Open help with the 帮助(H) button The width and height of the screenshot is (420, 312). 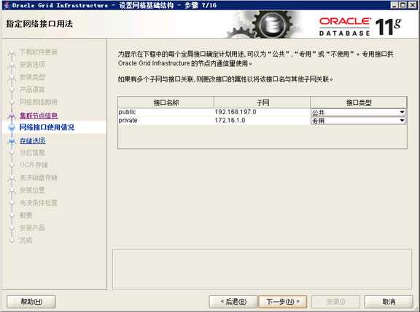31,302
